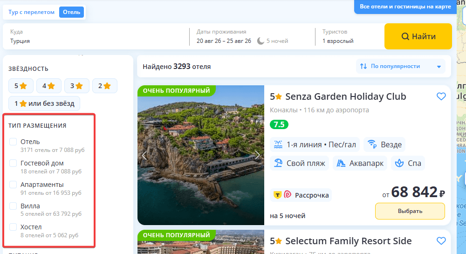Image resolution: width=466 pixels, height=254 pixels.
Task: Enable the Отель accommodation checkbox
Action: (x=13, y=142)
